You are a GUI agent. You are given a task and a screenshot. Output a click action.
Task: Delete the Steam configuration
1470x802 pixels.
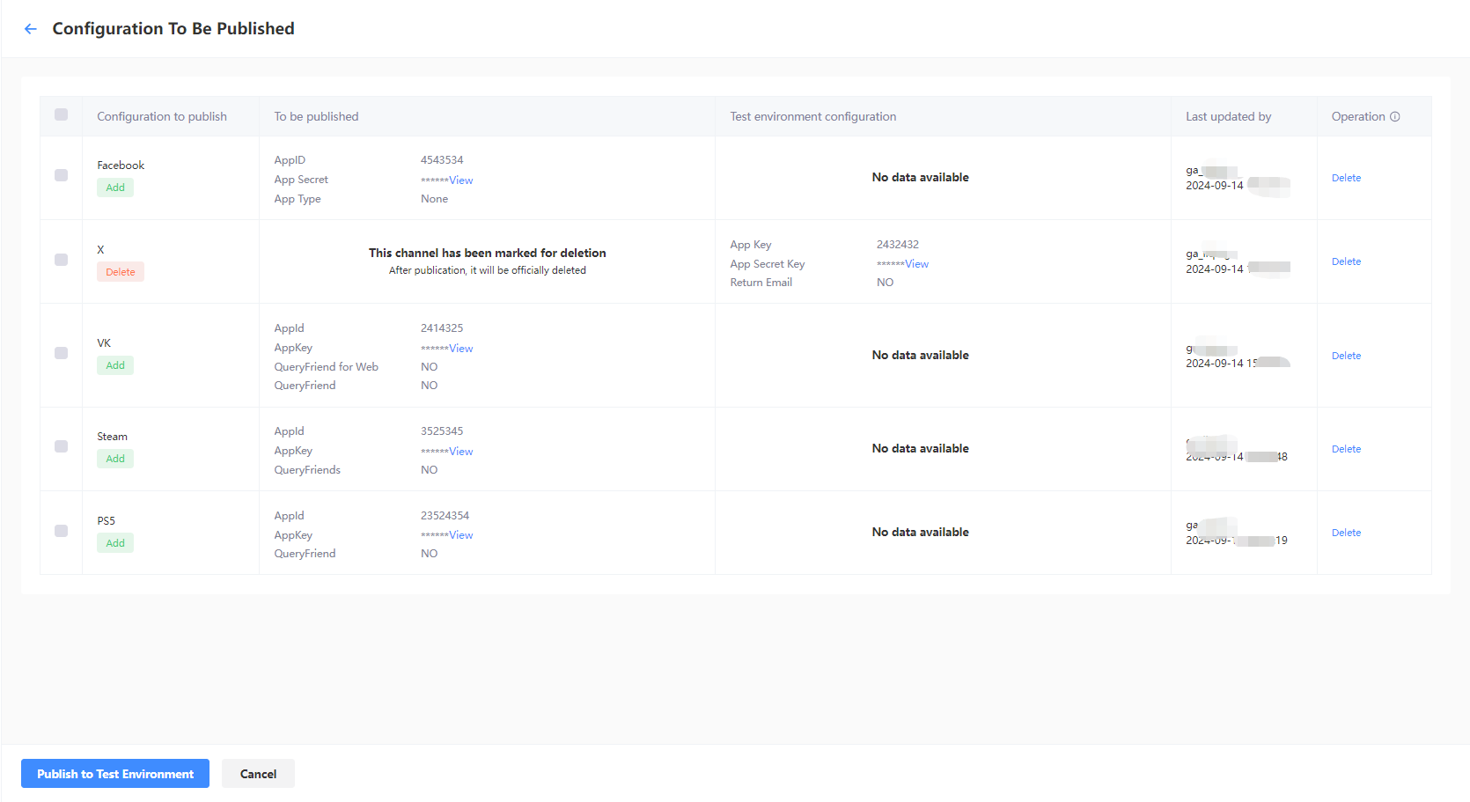[1346, 448]
